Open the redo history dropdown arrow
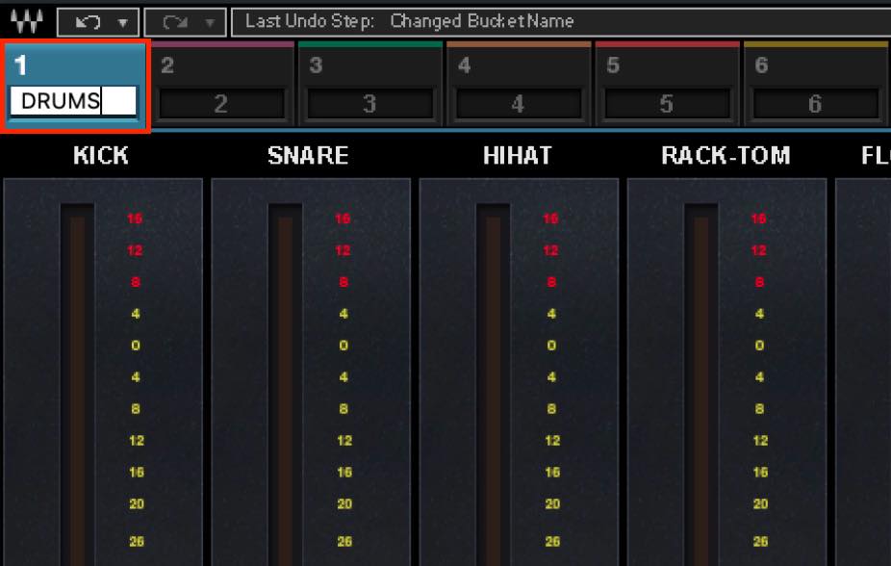The image size is (891, 566). (x=210, y=23)
